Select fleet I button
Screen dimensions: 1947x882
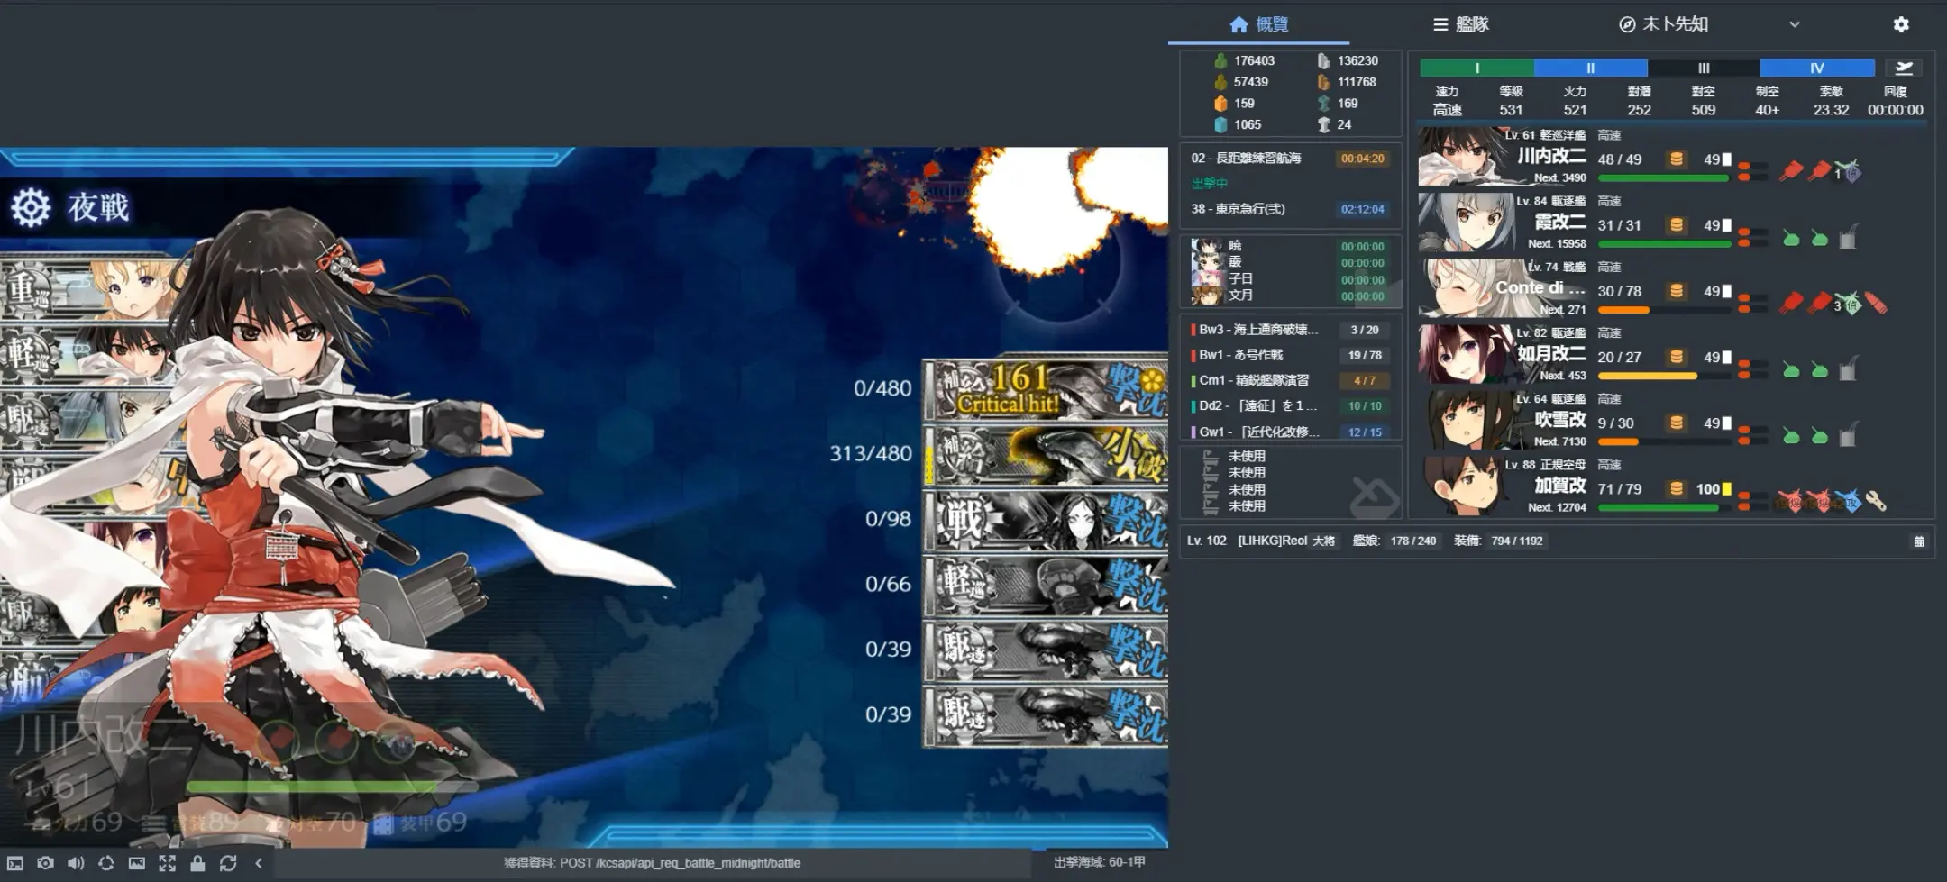click(x=1476, y=68)
